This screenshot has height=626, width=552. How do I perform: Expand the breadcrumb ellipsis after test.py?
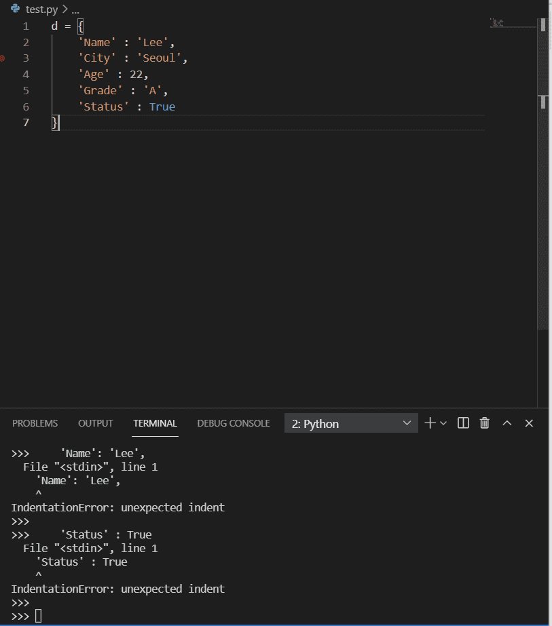coord(75,10)
